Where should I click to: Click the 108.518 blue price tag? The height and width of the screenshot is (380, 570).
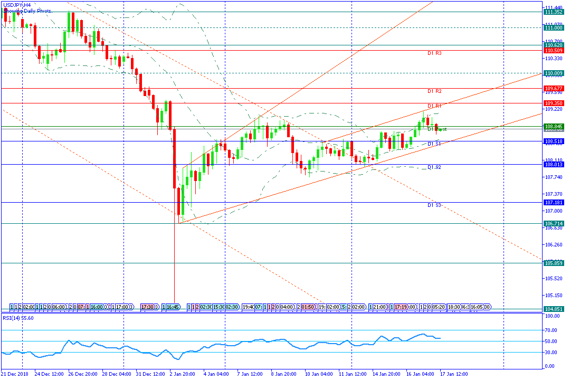554,141
